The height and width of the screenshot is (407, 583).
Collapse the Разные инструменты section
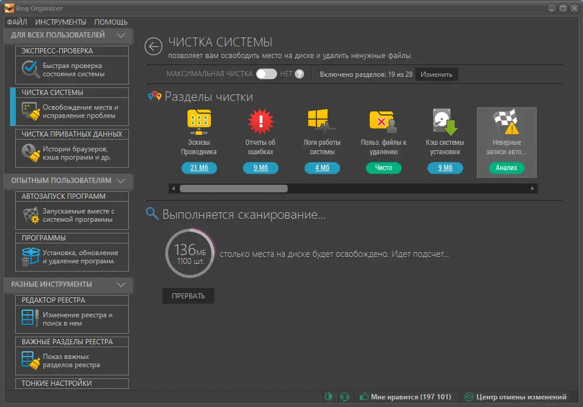click(x=121, y=286)
